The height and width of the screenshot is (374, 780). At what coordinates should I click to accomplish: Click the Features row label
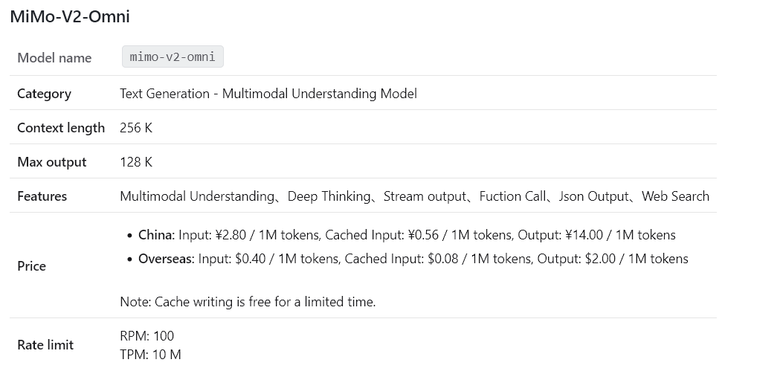(42, 196)
